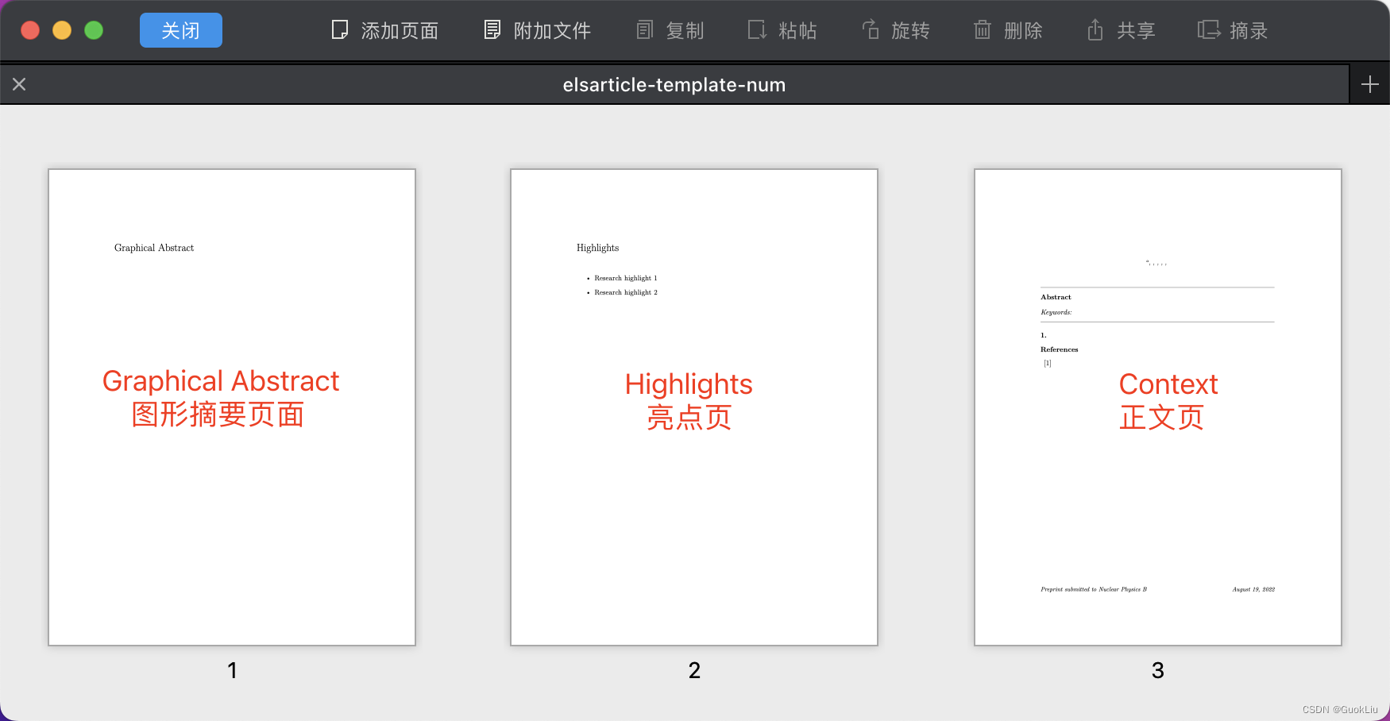
Task: Click the 旋转 (rotate) icon to rotate a page
Action: (x=870, y=29)
